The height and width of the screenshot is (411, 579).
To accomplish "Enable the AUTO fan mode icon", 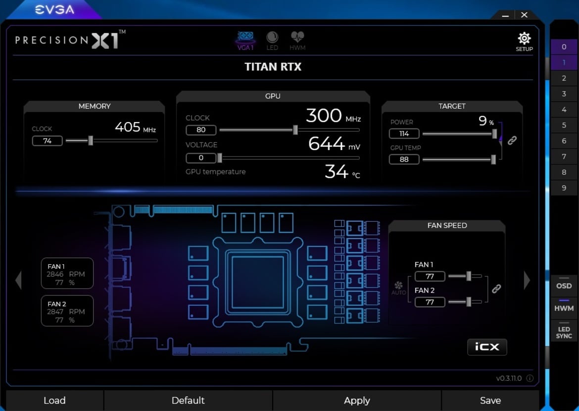I will [x=398, y=288].
